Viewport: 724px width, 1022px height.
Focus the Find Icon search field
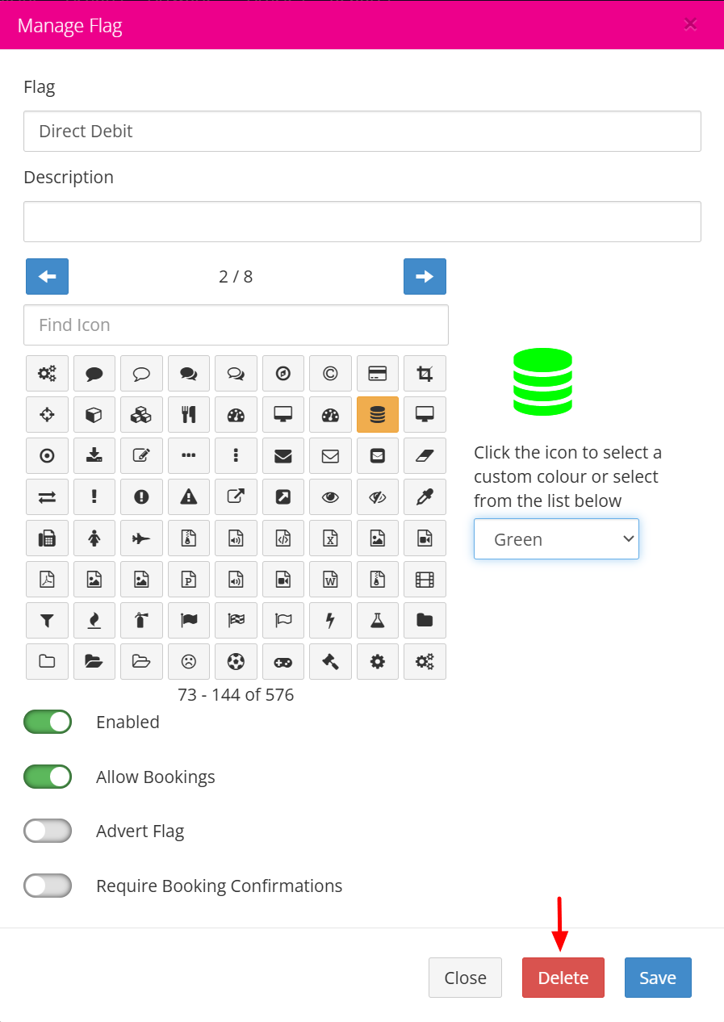click(x=236, y=325)
